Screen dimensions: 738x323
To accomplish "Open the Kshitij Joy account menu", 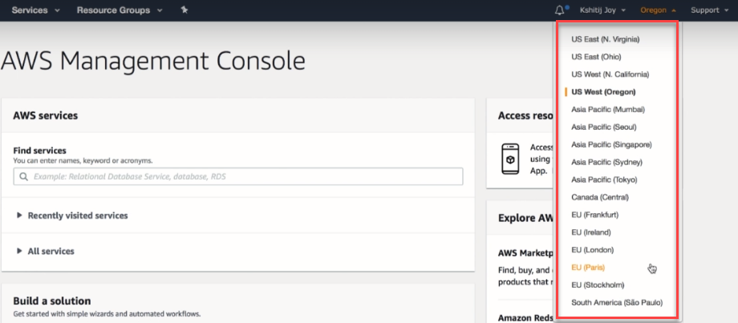I will click(x=602, y=10).
